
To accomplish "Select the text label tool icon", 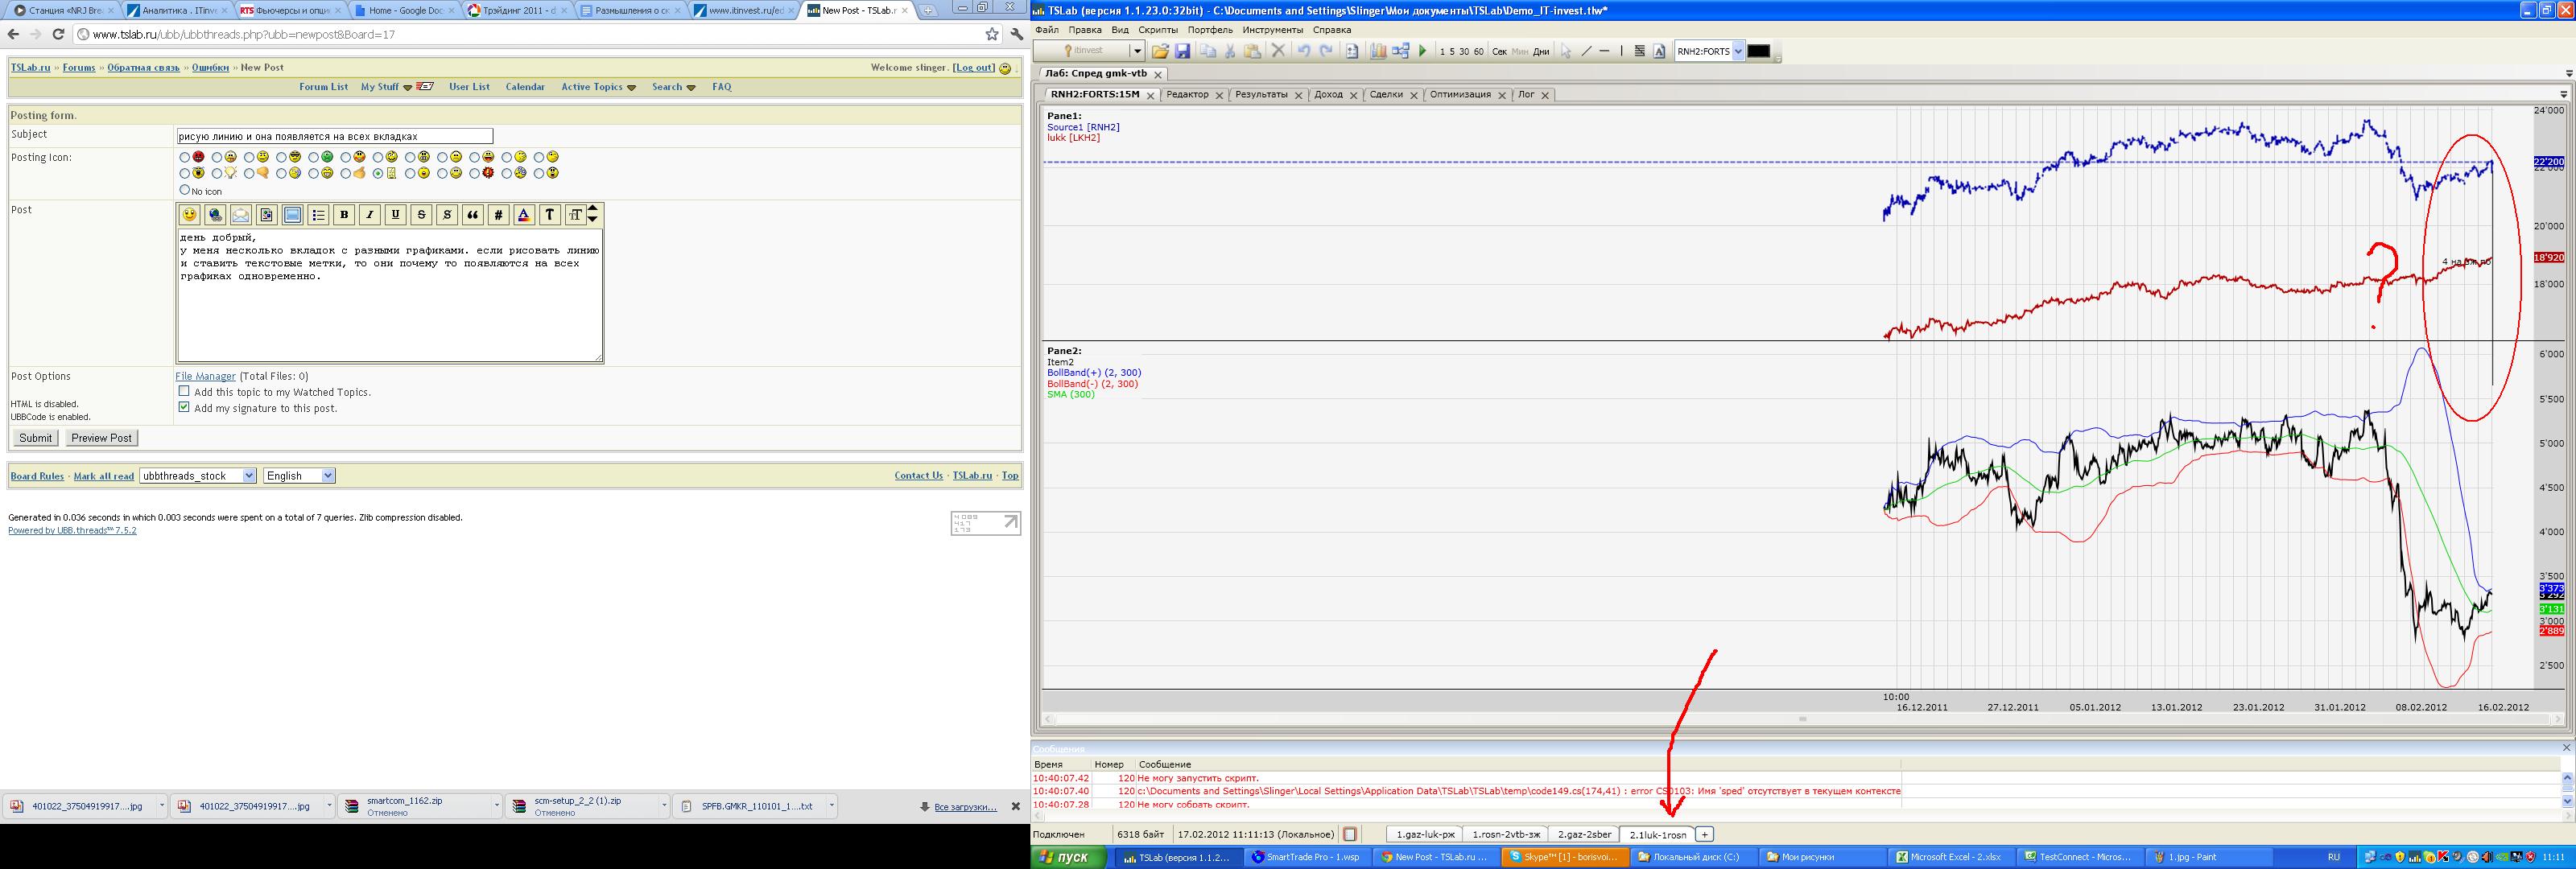I will [x=1660, y=51].
